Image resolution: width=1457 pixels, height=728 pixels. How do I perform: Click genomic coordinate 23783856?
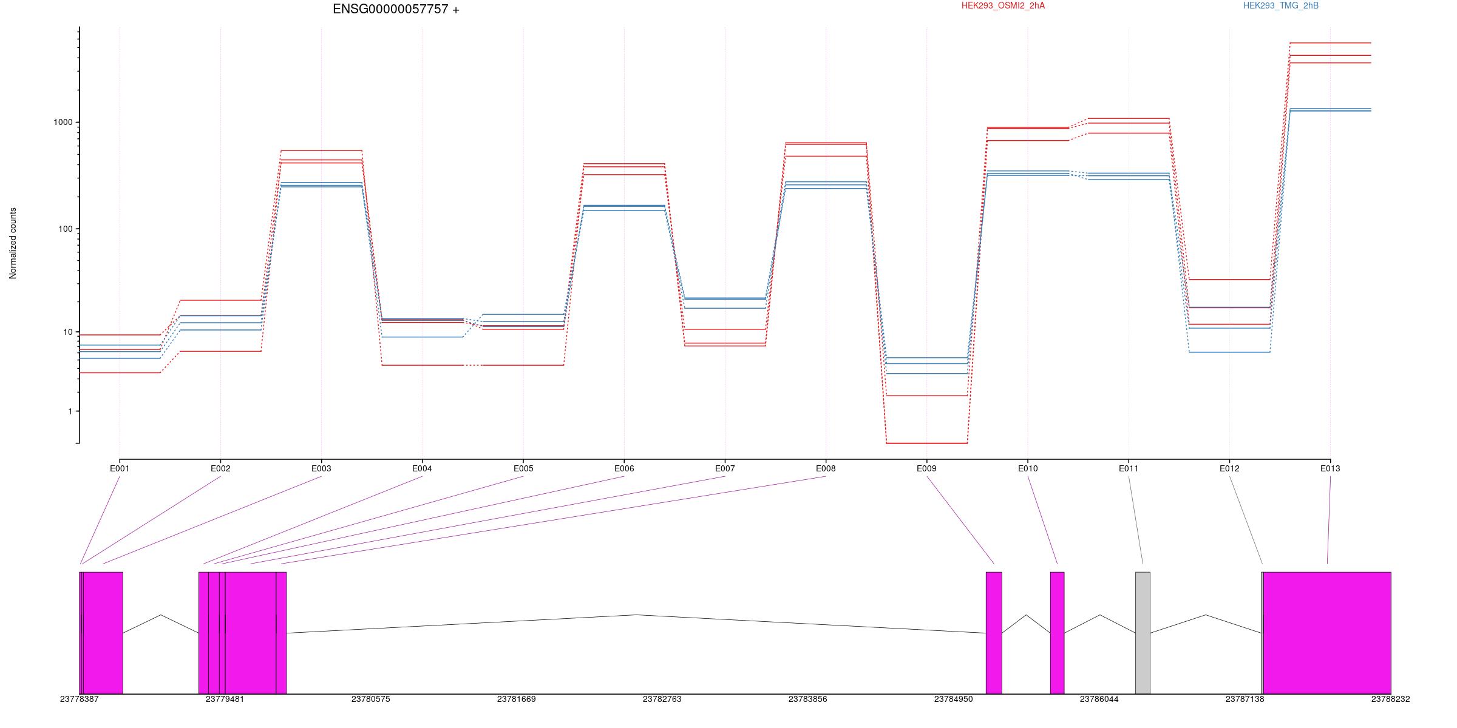point(808,699)
